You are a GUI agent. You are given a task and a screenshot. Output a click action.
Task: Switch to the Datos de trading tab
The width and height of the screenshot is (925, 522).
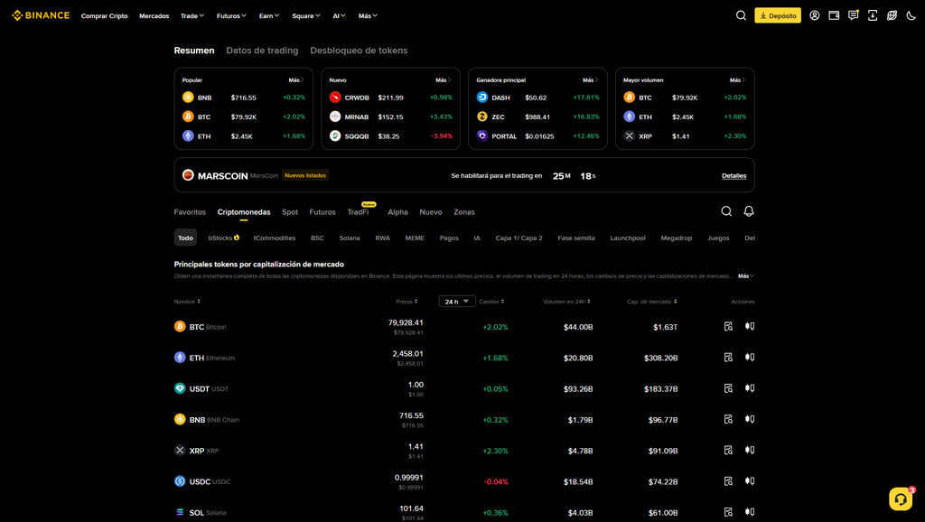pos(262,51)
